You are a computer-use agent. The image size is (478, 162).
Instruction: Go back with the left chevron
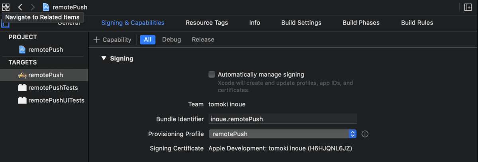[x=20, y=7]
